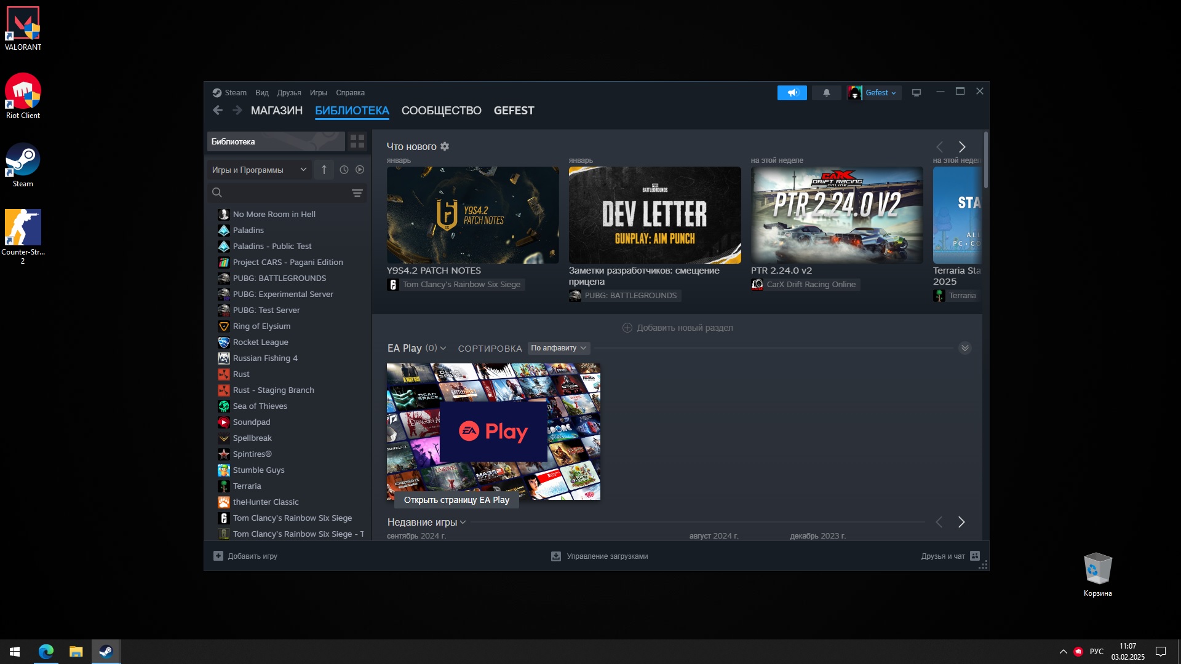Click the announcements megaphone button
1181x664 pixels.
tap(792, 93)
